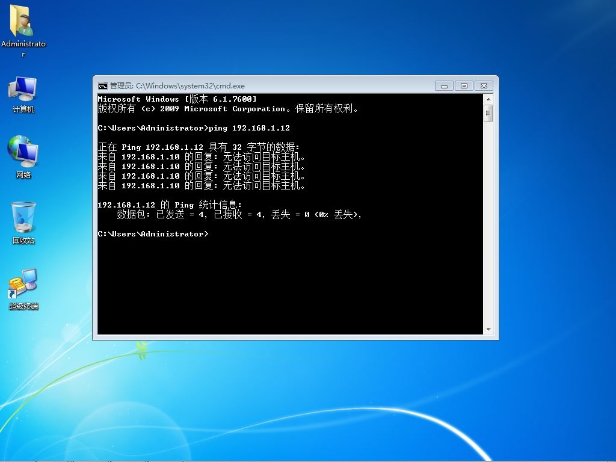616x462 pixels.
Task: Click the line "正在 Ping 192.168.1.12 具有 32 字节的数据"
Action: click(199, 147)
